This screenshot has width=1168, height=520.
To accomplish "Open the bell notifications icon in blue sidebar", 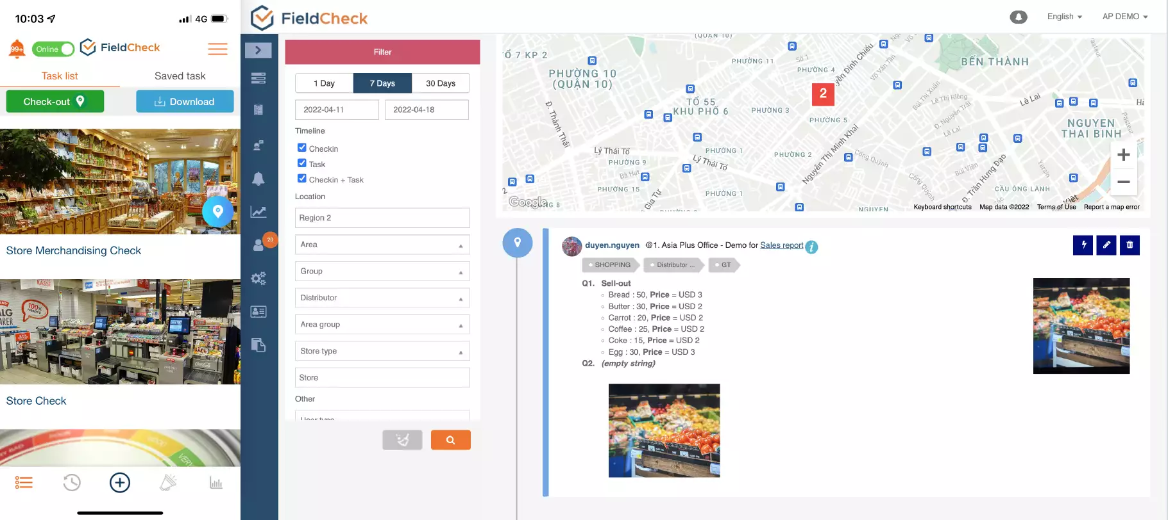I will pyautogui.click(x=258, y=179).
